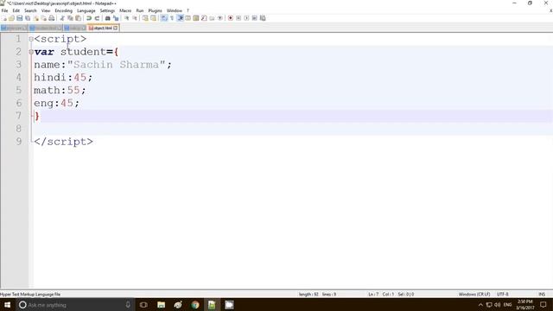Open the Search menu

click(30, 10)
